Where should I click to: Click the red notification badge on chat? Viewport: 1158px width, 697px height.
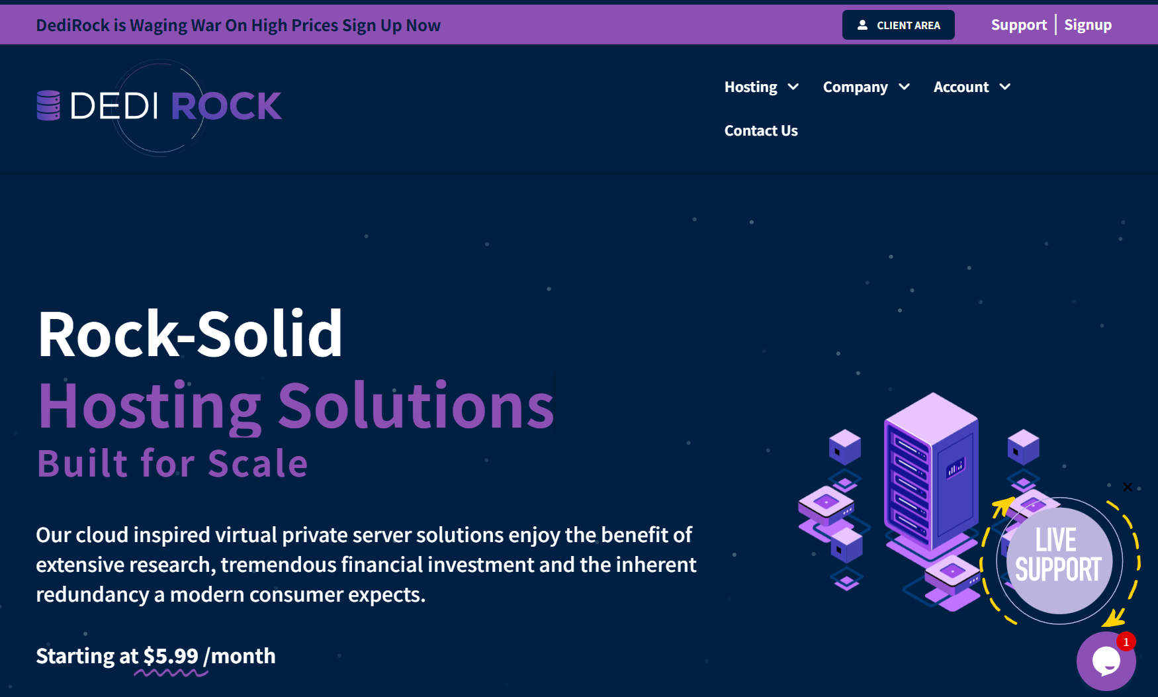coord(1126,641)
